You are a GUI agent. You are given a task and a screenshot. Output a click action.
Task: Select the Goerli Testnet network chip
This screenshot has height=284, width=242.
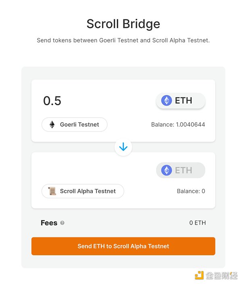tap(75, 125)
